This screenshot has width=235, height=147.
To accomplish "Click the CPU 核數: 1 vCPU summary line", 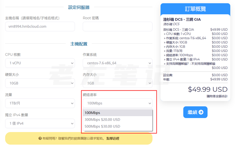I will point(195,34).
